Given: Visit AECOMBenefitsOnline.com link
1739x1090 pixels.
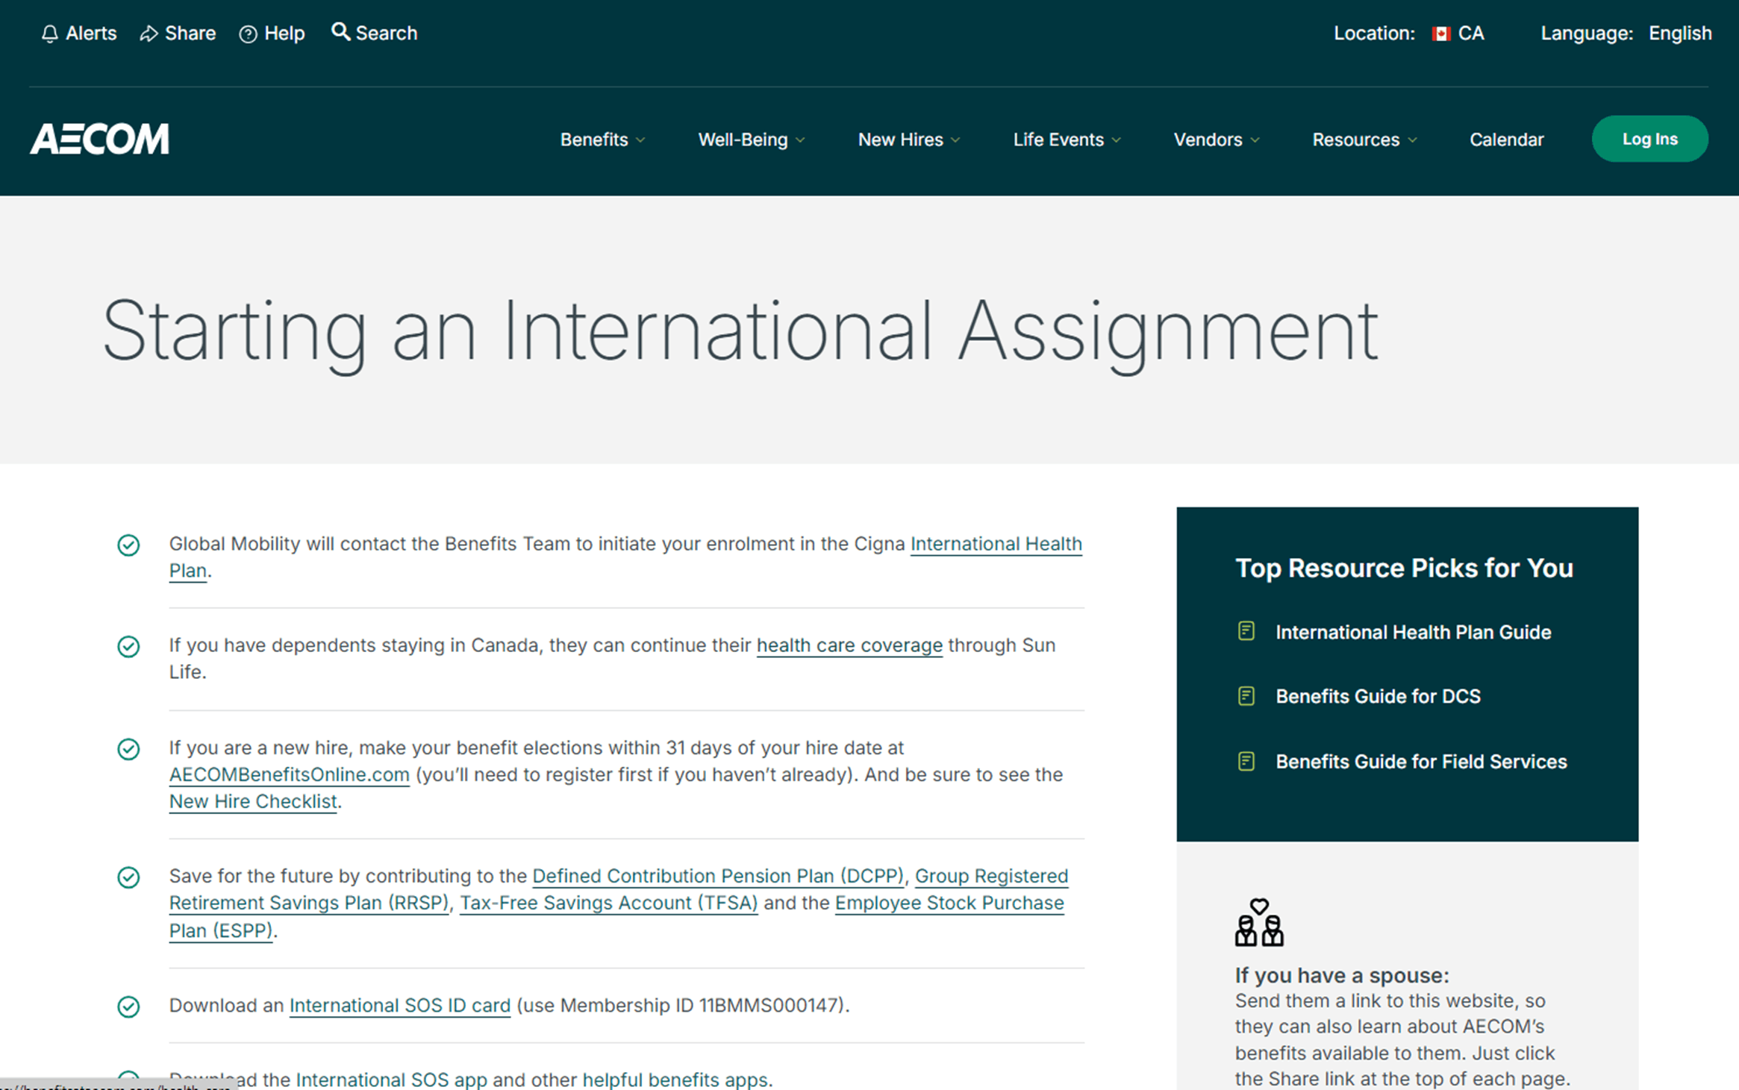Looking at the screenshot, I should pyautogui.click(x=289, y=774).
